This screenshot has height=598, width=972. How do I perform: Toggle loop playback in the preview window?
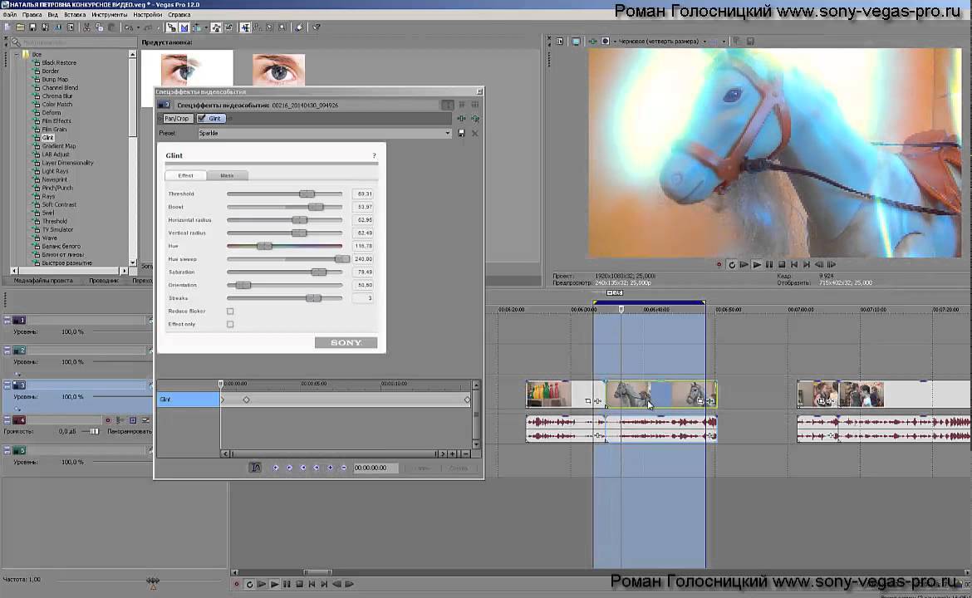pos(731,265)
